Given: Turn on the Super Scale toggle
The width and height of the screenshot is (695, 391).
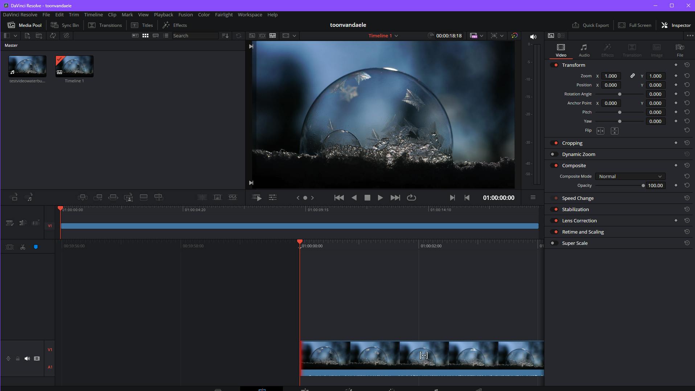Looking at the screenshot, I should (554, 243).
